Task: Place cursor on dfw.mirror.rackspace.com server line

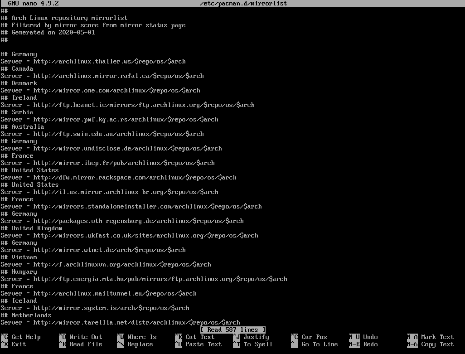Action: (x=119, y=178)
